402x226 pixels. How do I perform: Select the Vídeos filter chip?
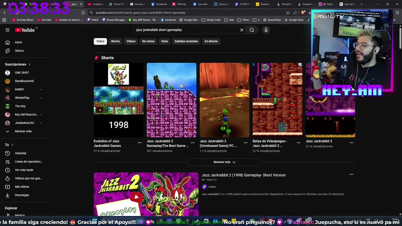[131, 41]
